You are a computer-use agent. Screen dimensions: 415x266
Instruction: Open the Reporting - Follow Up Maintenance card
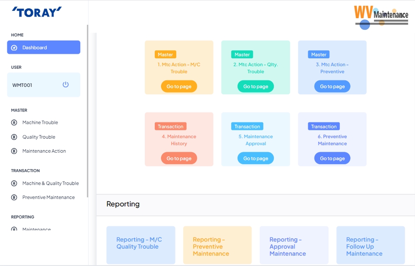pyautogui.click(x=370, y=246)
